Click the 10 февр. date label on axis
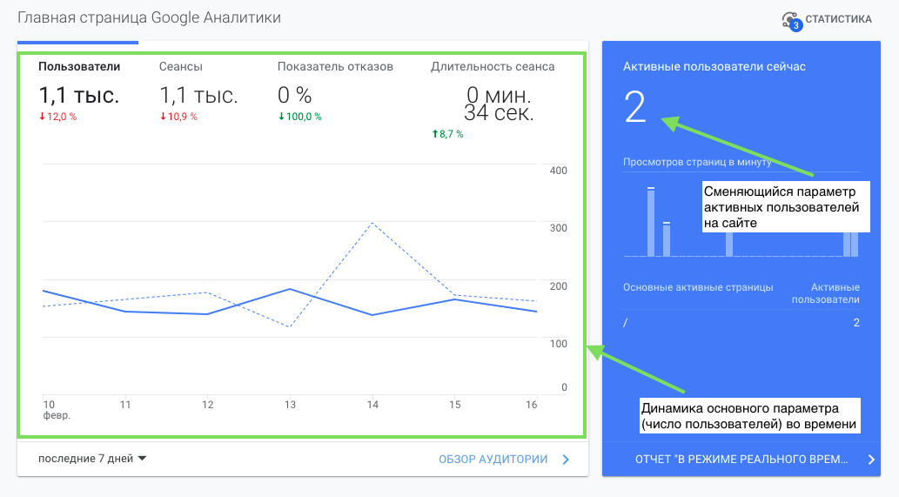Image resolution: width=899 pixels, height=497 pixels. [57, 409]
